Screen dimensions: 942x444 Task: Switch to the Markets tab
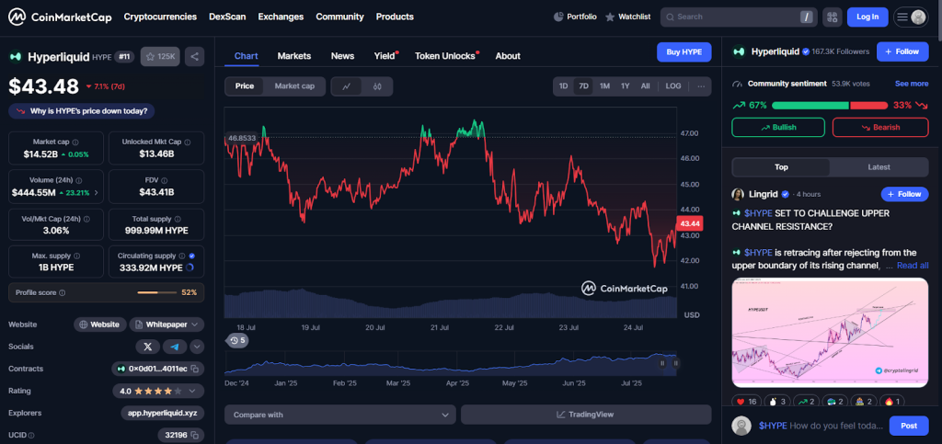pos(294,56)
